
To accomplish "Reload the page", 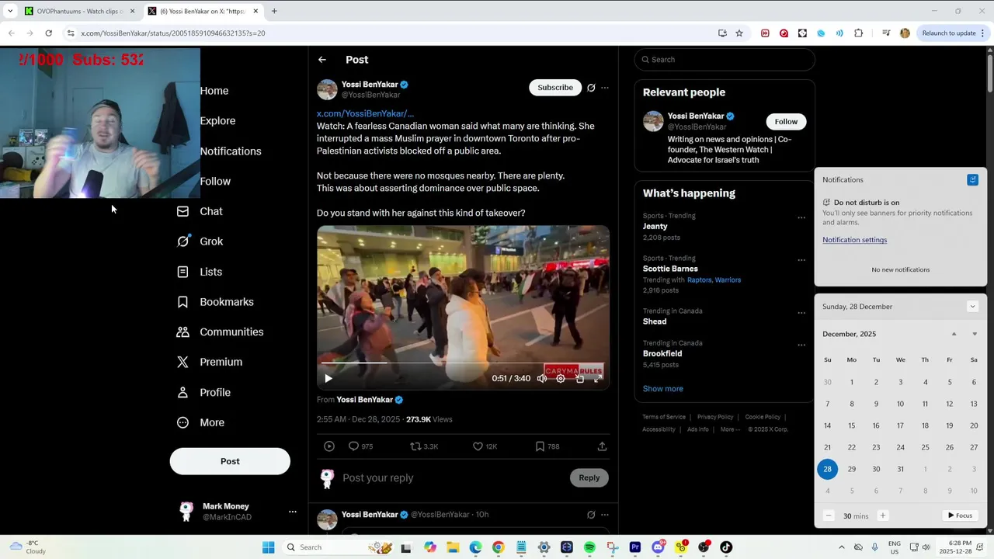I will pos(48,33).
